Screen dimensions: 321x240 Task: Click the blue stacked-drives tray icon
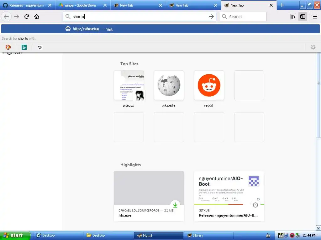[287, 235]
